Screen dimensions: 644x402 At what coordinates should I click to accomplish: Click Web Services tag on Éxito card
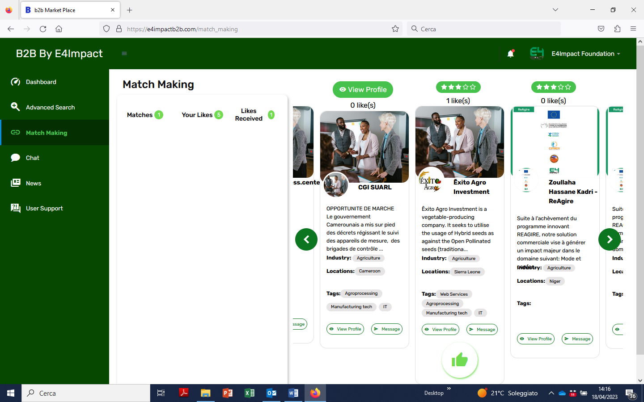click(x=454, y=294)
